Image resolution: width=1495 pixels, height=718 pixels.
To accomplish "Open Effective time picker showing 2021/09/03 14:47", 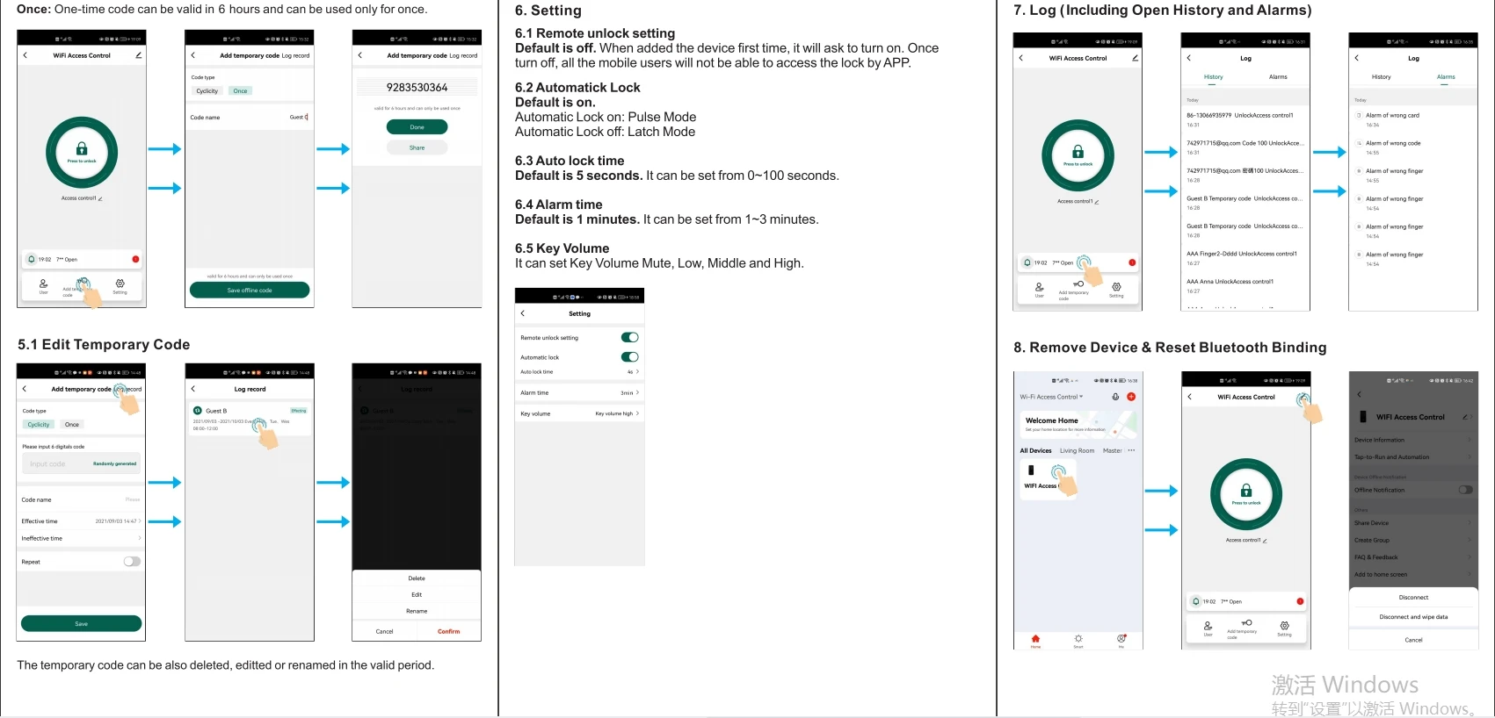I will 81,521.
